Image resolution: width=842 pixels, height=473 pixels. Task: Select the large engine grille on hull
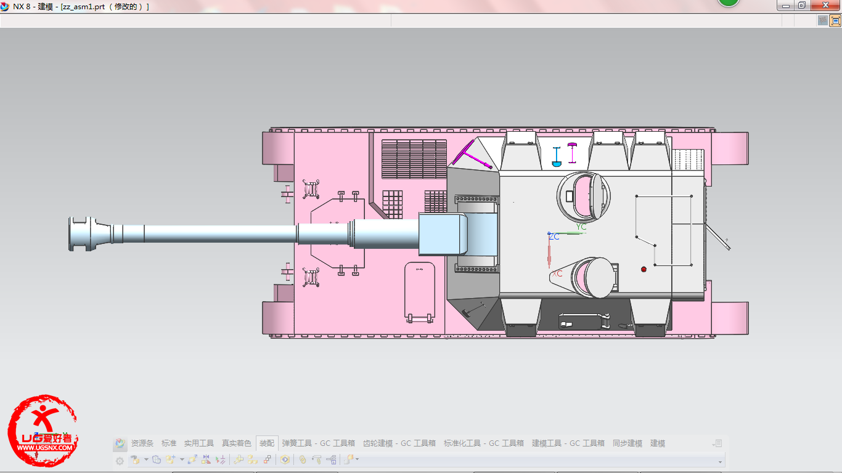pos(414,159)
